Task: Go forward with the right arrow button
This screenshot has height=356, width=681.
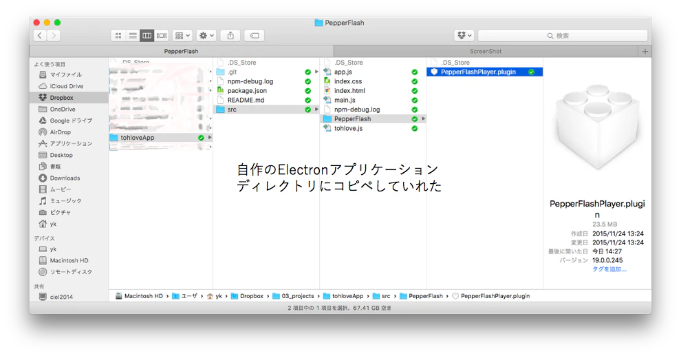Action: pos(54,36)
